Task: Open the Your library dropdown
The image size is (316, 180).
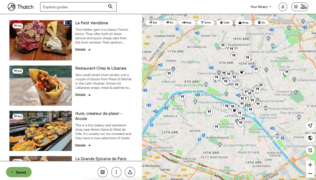Action: click(x=260, y=6)
